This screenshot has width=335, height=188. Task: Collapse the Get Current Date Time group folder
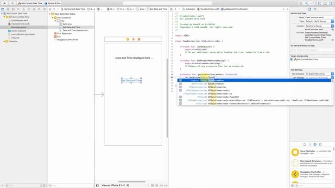point(4,17)
